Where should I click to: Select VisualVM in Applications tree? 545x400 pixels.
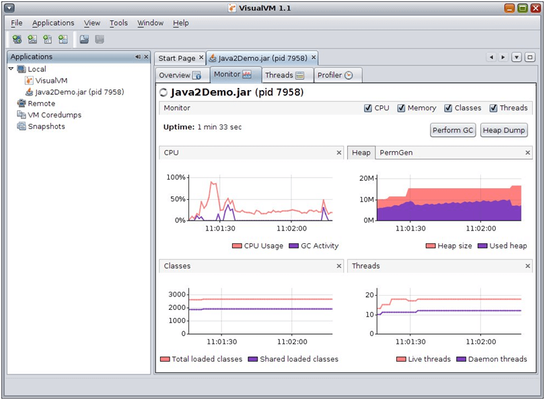point(51,81)
